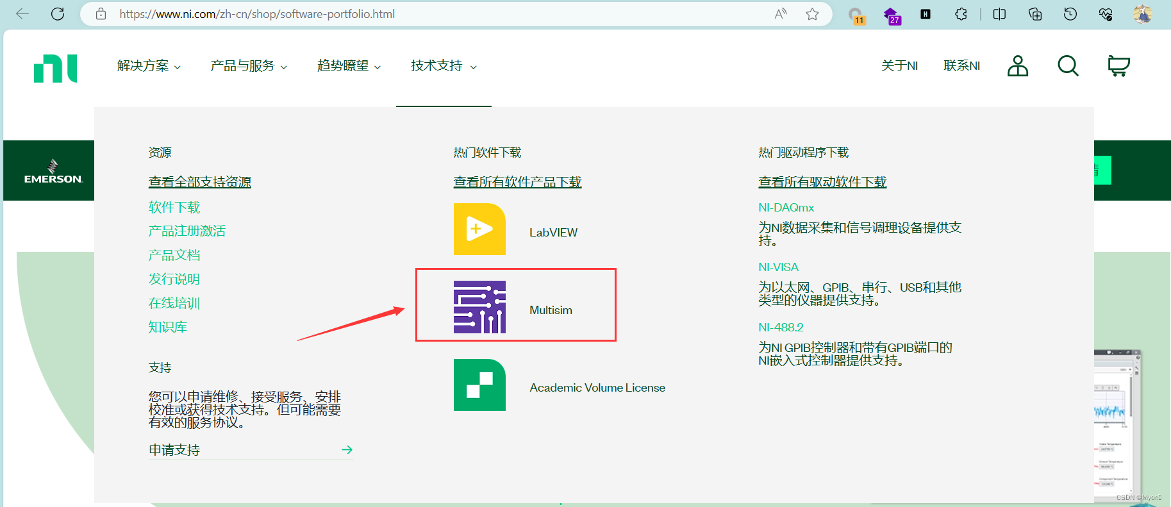Click the green Academic Volume License icon

coord(479,385)
